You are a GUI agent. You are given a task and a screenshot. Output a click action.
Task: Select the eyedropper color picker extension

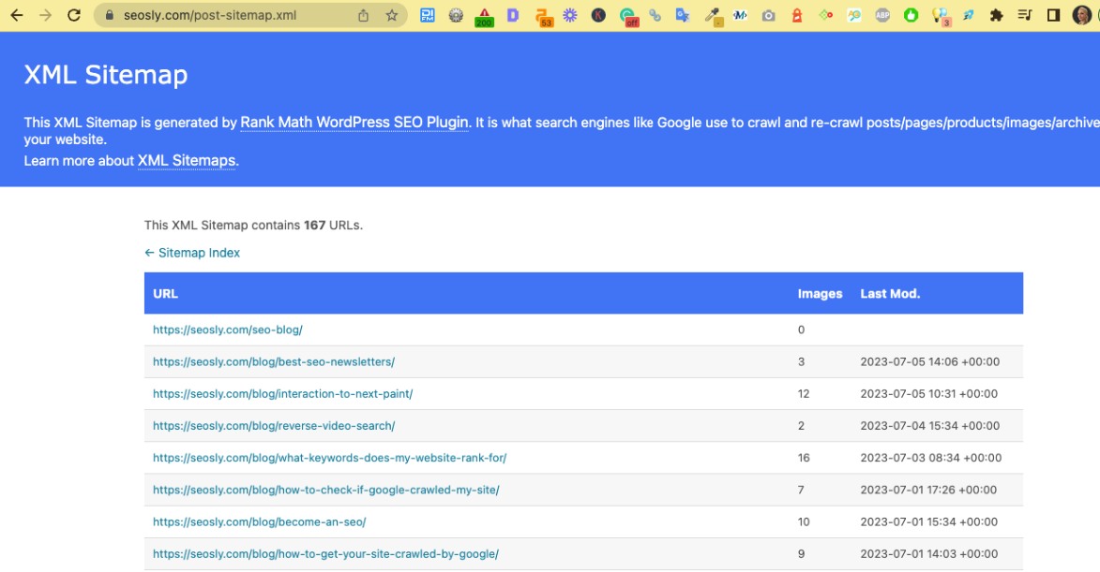click(x=713, y=15)
